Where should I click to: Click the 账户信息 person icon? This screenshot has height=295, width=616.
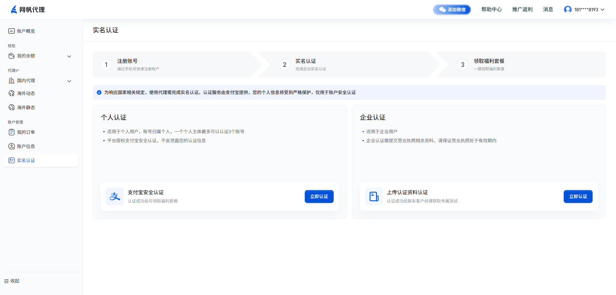[x=12, y=146]
